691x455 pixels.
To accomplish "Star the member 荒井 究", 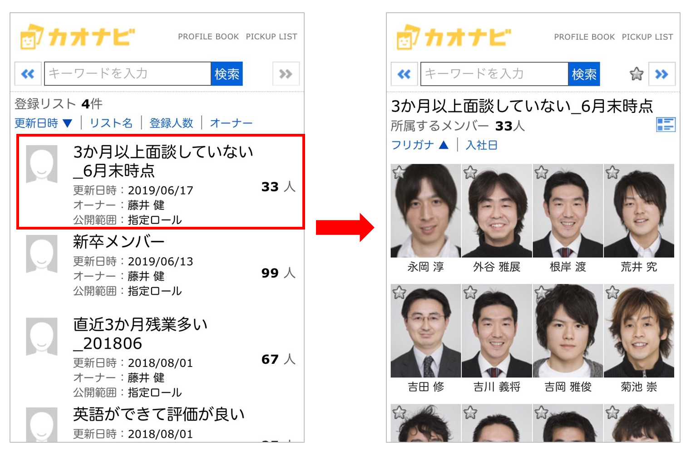I will pos(612,172).
